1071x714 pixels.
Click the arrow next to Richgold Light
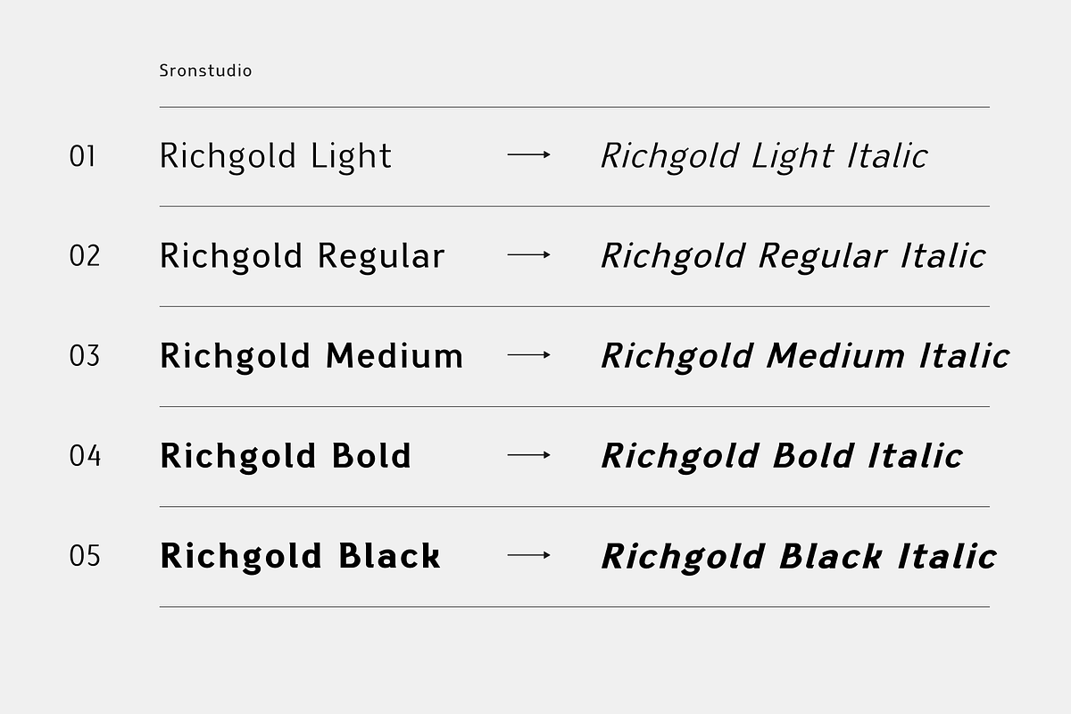coord(529,155)
